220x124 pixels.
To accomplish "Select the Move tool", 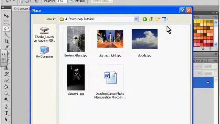I will pyautogui.click(x=6, y=15).
